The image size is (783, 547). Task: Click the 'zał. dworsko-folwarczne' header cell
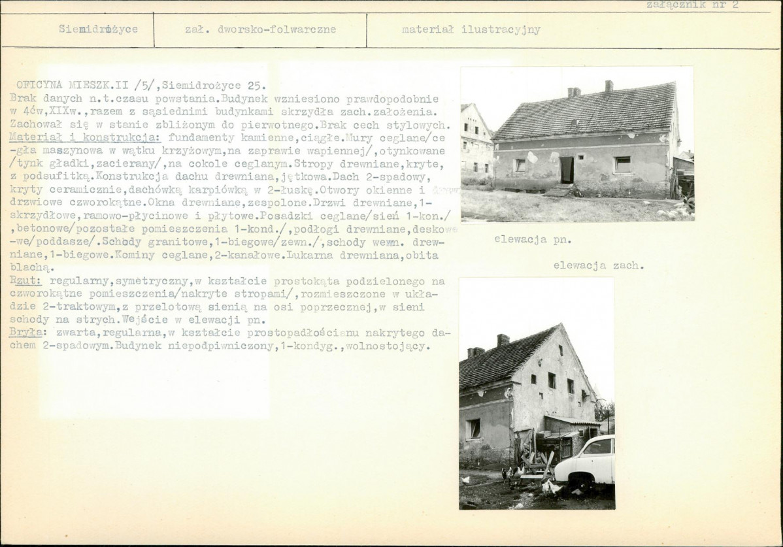click(260, 30)
